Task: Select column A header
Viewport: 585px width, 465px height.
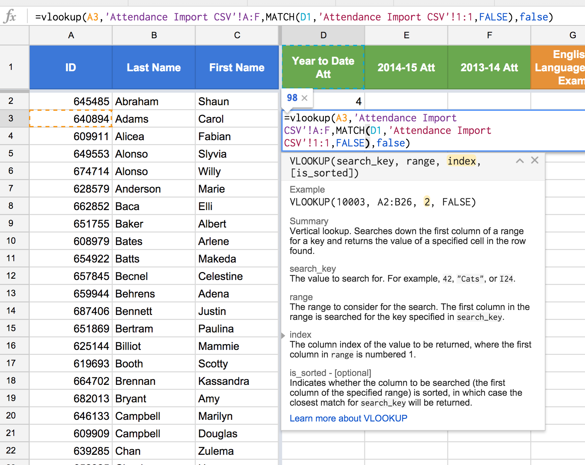Action: (x=71, y=35)
